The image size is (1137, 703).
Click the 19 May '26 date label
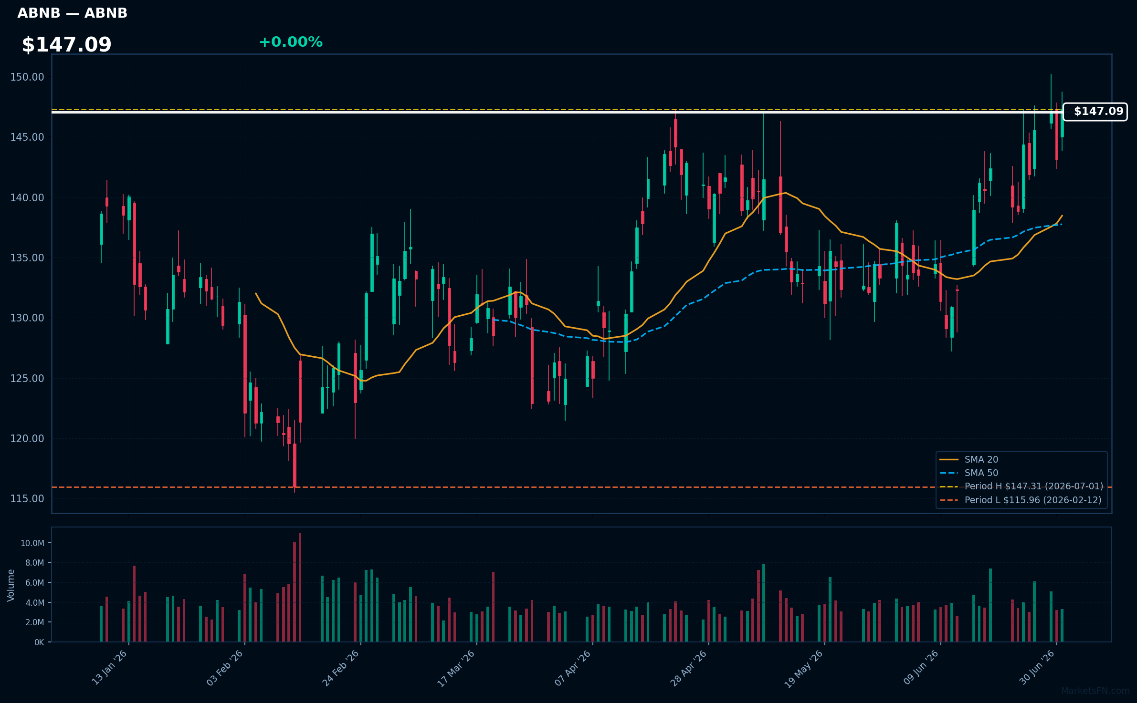point(804,669)
